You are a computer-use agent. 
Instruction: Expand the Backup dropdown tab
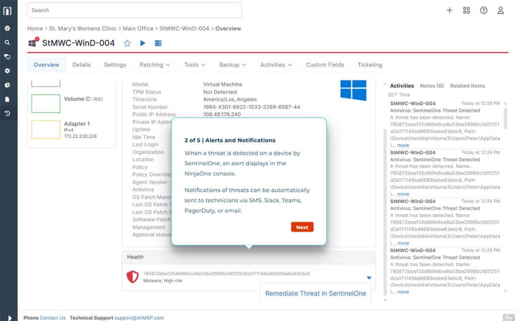pyautogui.click(x=232, y=65)
